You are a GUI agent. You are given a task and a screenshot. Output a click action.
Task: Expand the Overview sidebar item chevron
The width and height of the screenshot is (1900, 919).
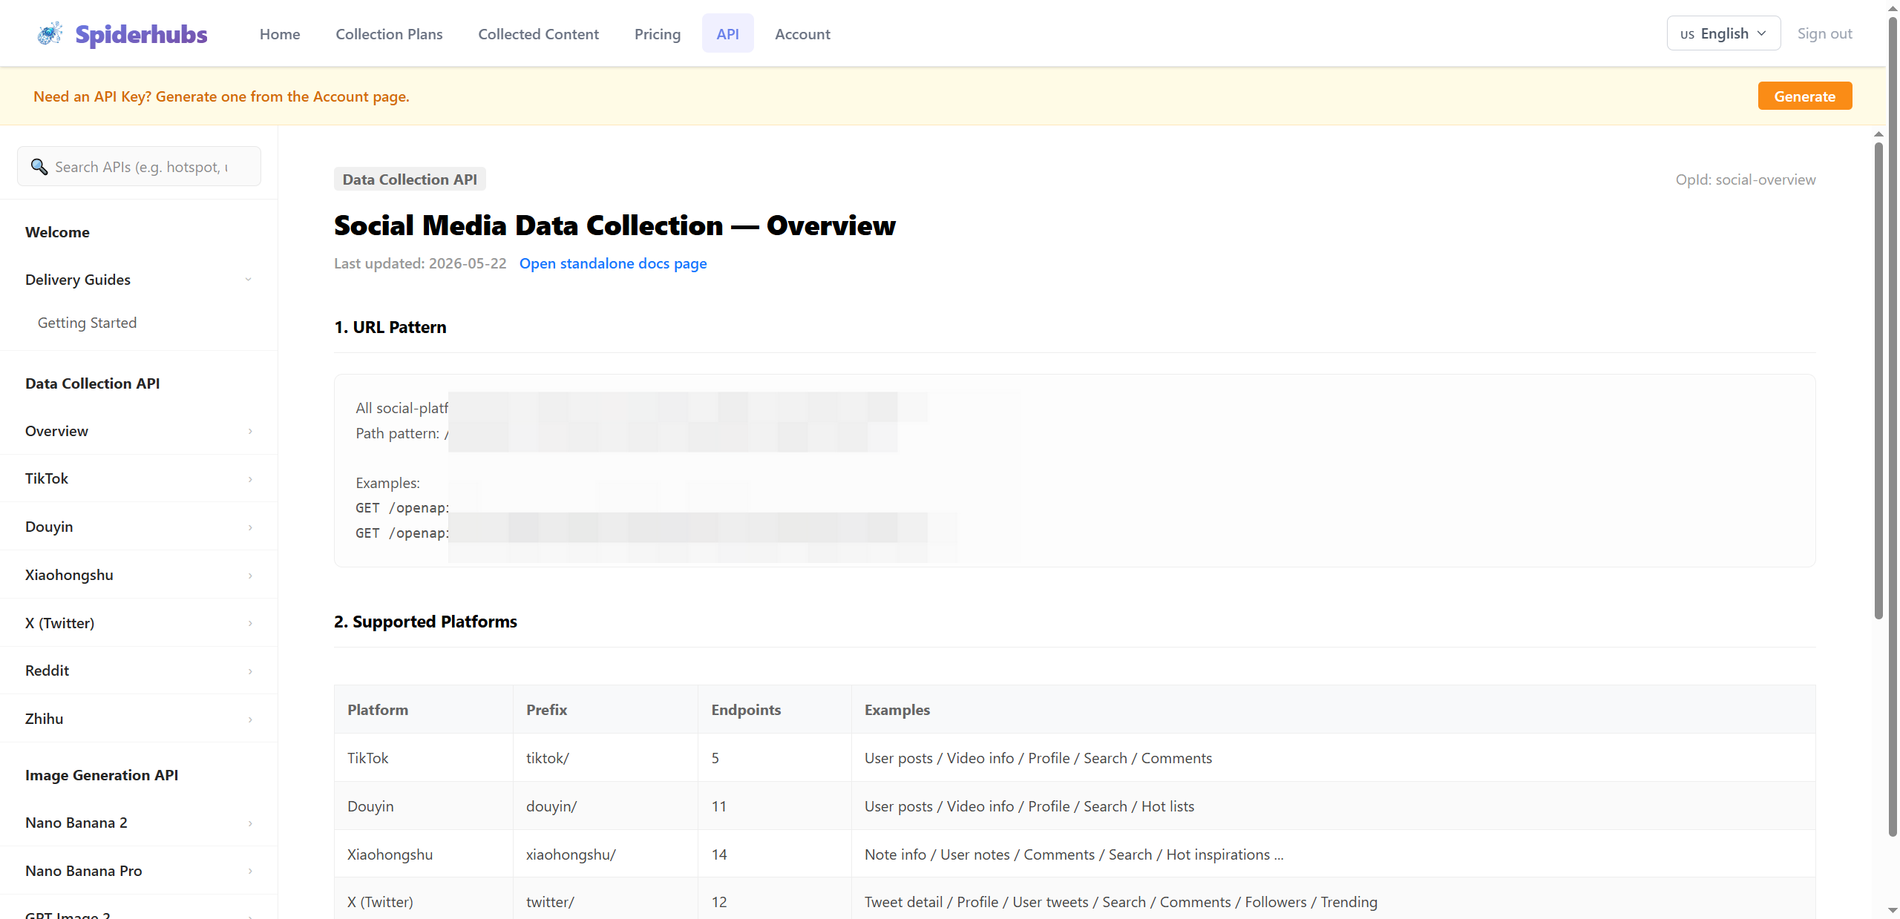(x=250, y=431)
